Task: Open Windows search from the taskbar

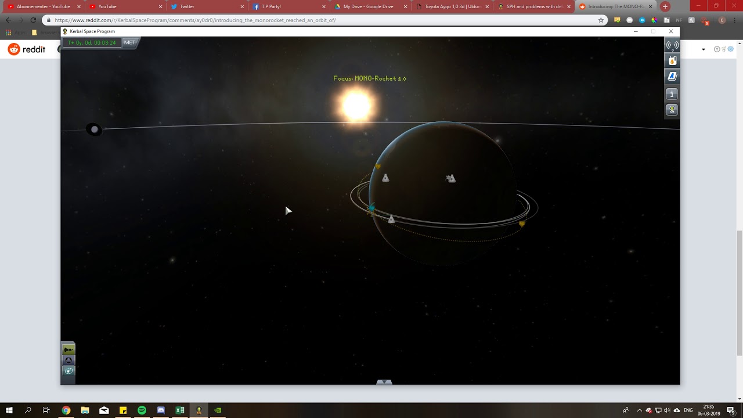Action: point(28,410)
